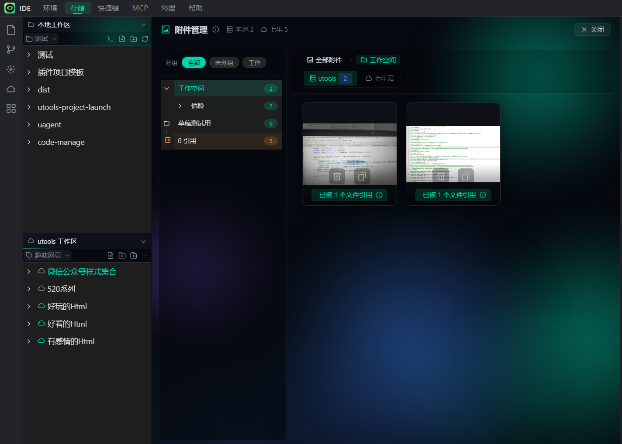Screen dimensions: 622x444
Task: Expand the utools-project-launch folder
Action: [29, 107]
